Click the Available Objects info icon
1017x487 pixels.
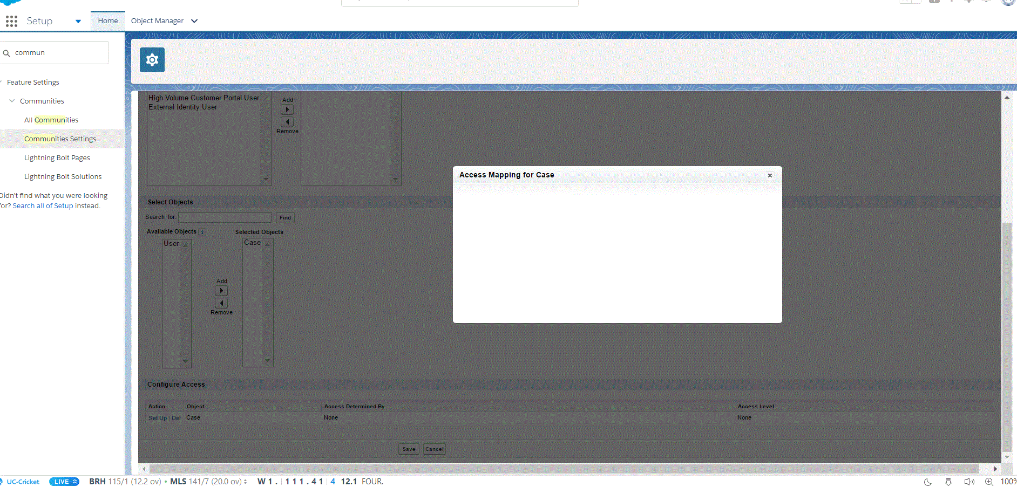click(x=202, y=232)
